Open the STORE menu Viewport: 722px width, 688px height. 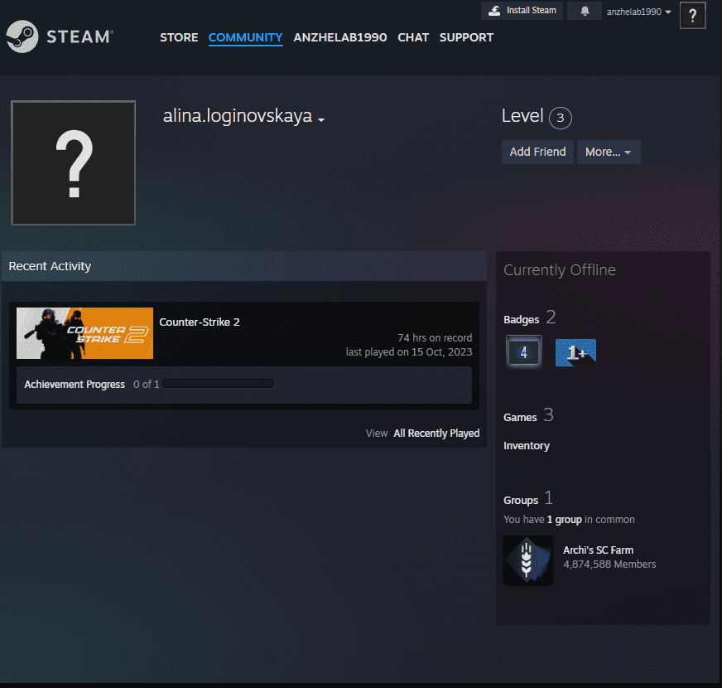tap(179, 37)
